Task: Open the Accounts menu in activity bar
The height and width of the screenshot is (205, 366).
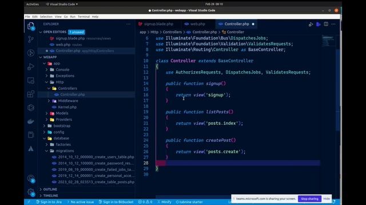Action: tap(31, 178)
